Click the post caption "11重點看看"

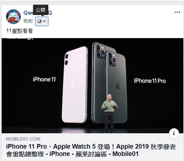click(x=20, y=31)
